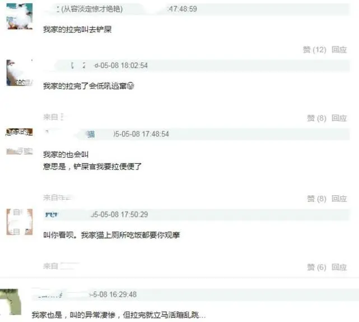This screenshot has height=322, width=359.
Task: Click 回应 beside 赞 (6)
Action: (339, 267)
